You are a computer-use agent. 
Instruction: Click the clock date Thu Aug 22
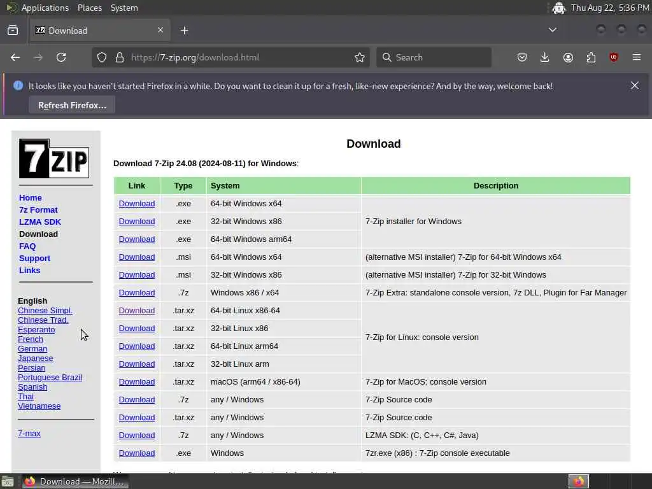(x=610, y=8)
